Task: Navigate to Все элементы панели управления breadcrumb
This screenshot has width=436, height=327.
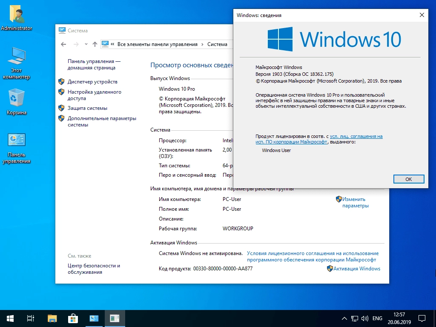Action: click(158, 44)
